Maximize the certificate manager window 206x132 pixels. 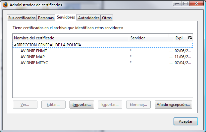tap(185, 3)
